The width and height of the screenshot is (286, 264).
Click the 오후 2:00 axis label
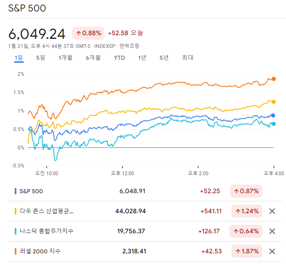point(198,173)
